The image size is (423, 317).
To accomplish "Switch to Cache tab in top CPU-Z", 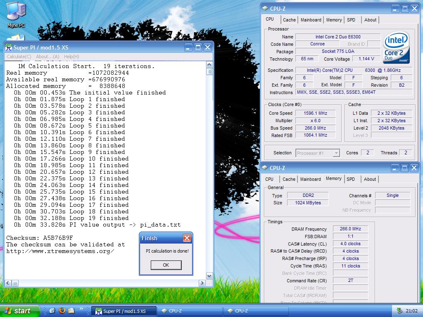I will point(289,20).
